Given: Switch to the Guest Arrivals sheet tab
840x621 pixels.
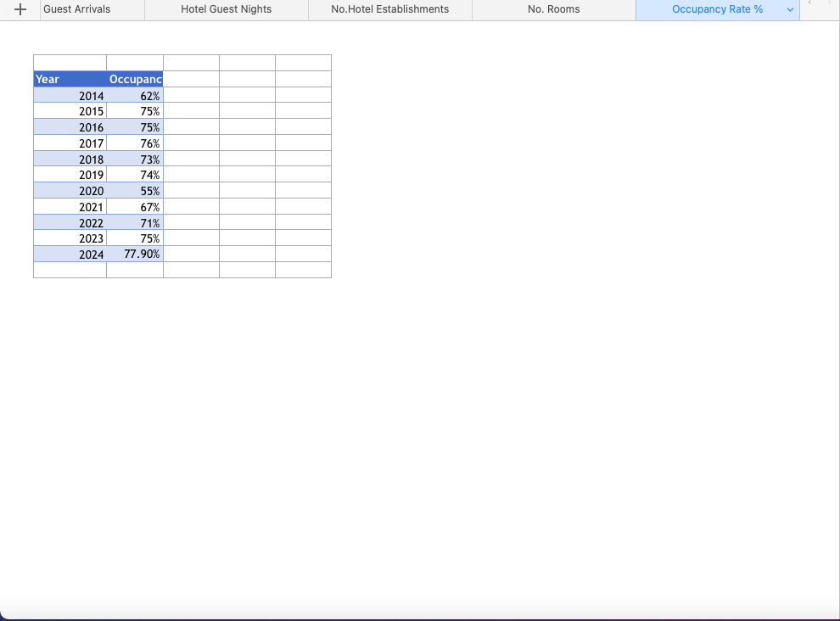Looking at the screenshot, I should click(76, 9).
